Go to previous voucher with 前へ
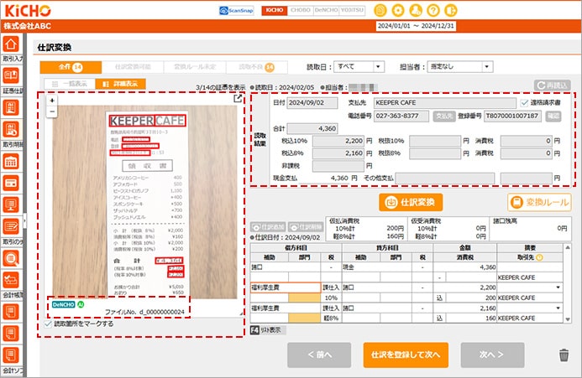 [x=319, y=355]
